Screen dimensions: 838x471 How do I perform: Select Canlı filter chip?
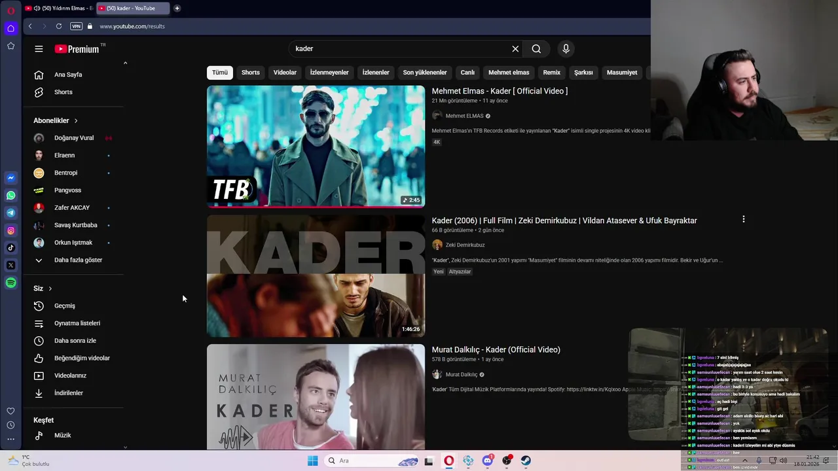pyautogui.click(x=467, y=73)
